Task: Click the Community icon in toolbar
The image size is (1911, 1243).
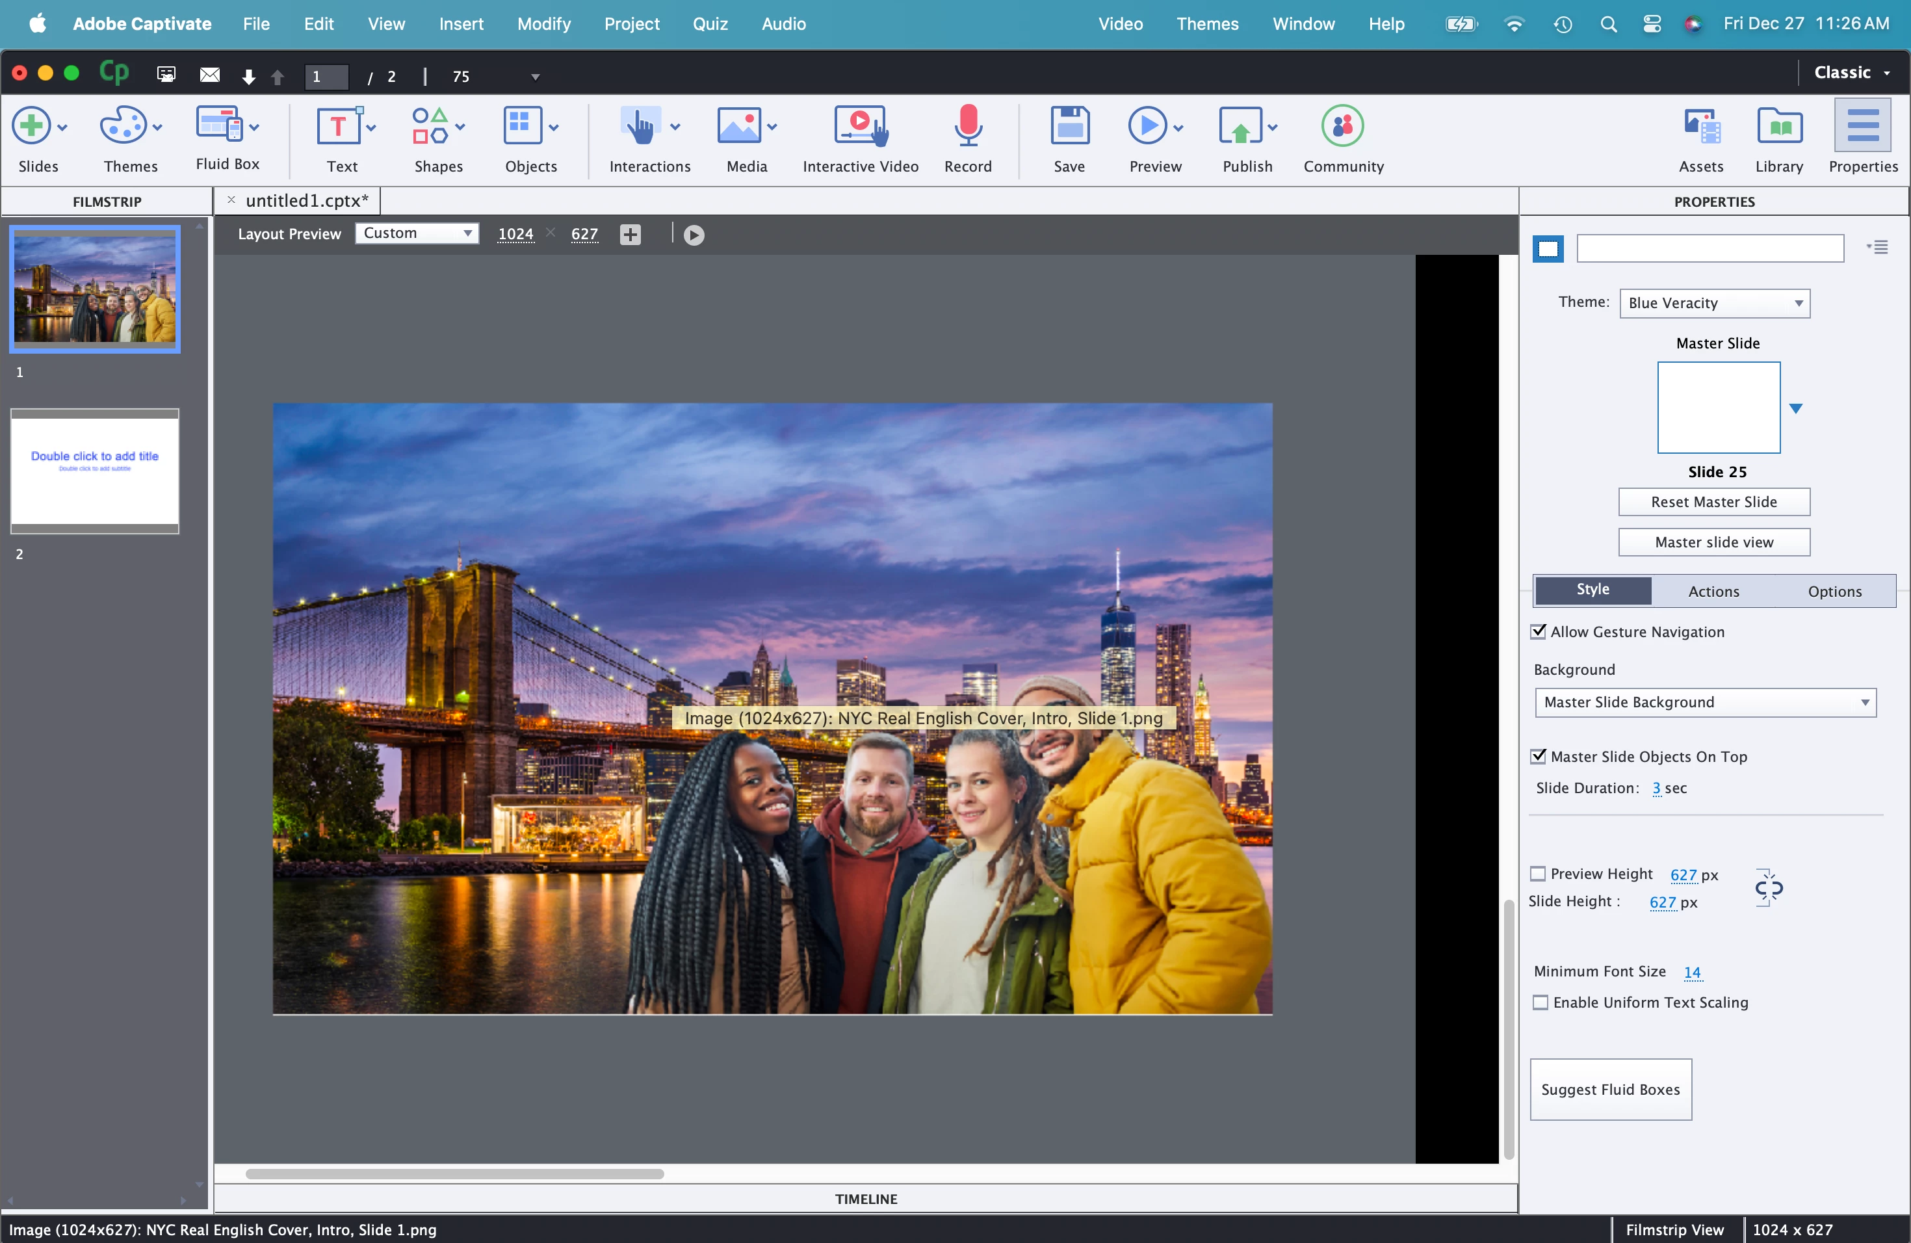Action: point(1342,127)
